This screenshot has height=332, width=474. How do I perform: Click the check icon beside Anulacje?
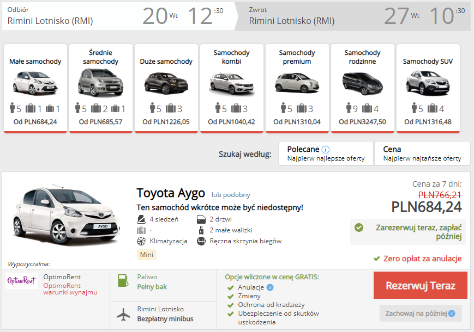click(x=231, y=288)
